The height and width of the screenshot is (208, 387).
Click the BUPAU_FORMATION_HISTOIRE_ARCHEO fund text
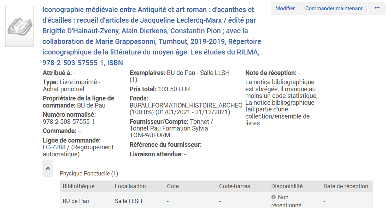pos(186,105)
